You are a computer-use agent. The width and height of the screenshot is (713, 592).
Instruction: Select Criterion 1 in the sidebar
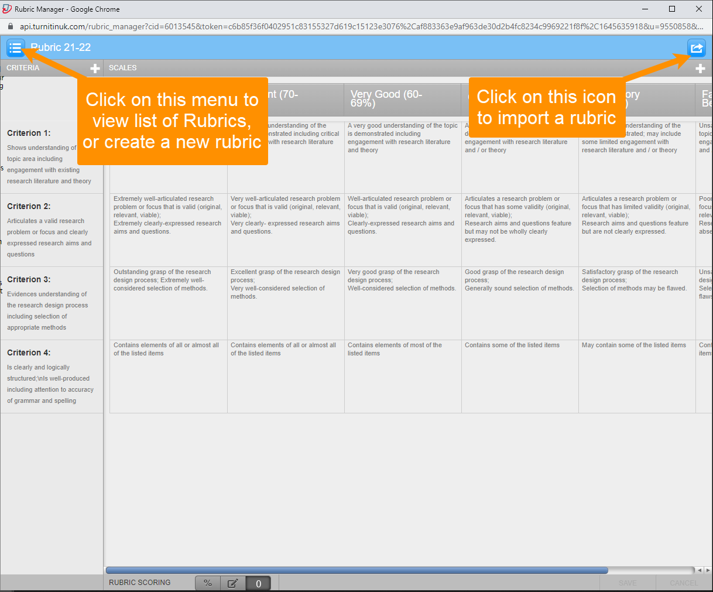29,133
